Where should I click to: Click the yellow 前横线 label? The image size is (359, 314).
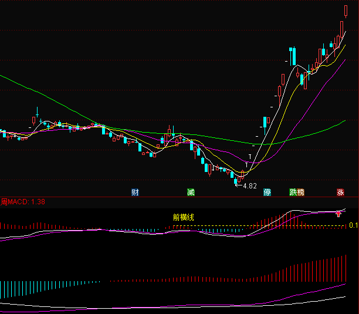pos(184,217)
